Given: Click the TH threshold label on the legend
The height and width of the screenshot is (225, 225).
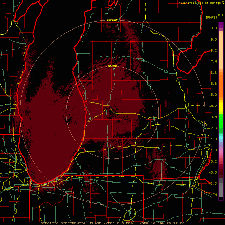Looking at the screenshot, I should [x=215, y=195].
